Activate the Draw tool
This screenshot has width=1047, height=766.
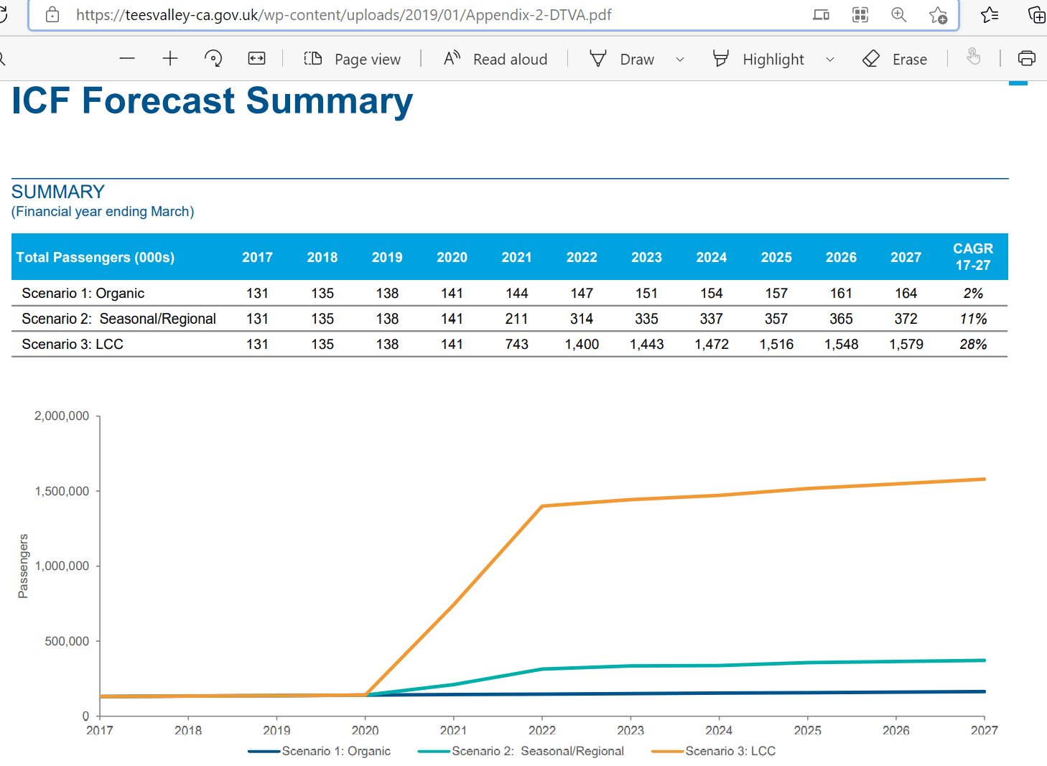tap(622, 59)
